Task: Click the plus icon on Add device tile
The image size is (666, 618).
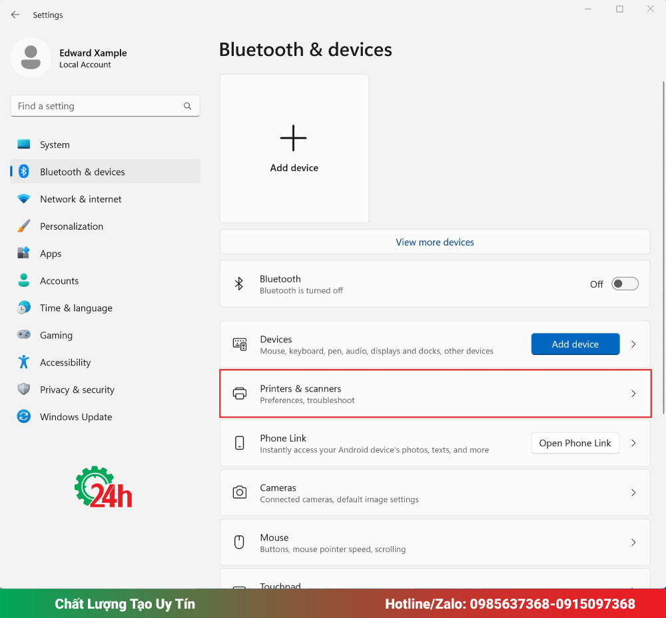Action: (x=294, y=138)
